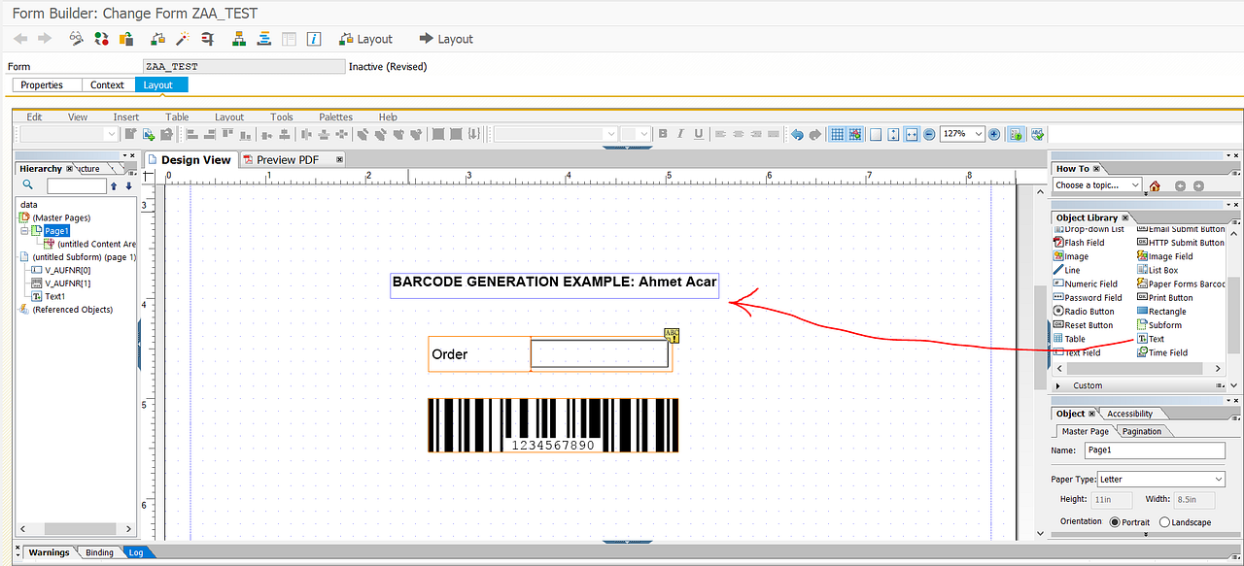This screenshot has width=1244, height=566.
Task: Open the Palettes menu
Action: point(334,117)
